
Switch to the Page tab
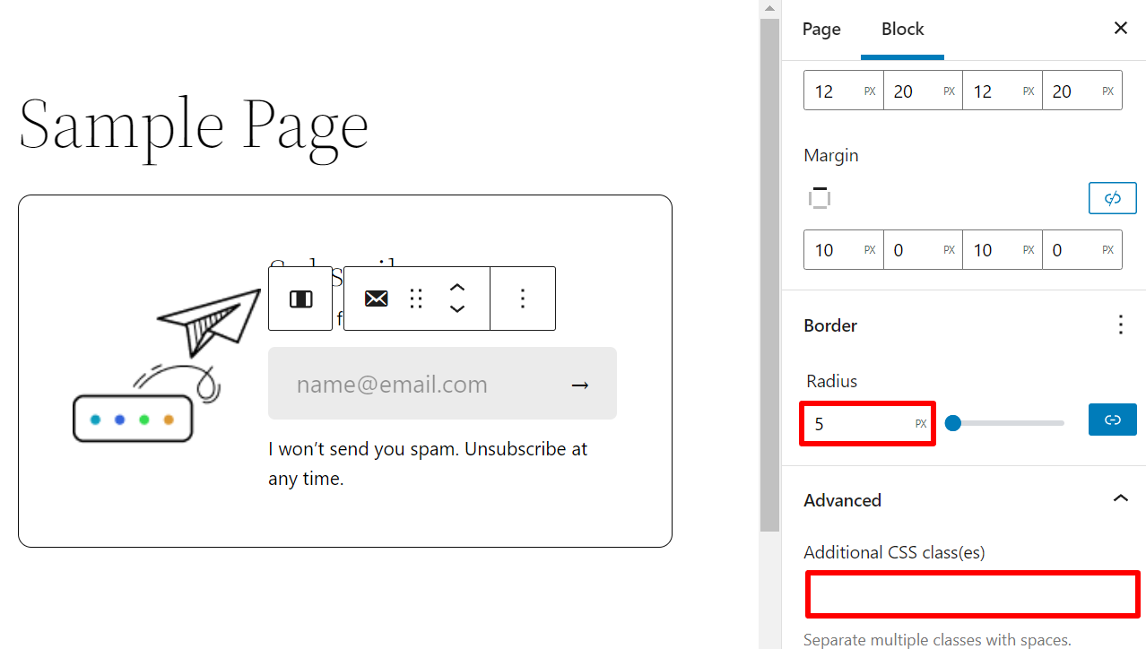[x=820, y=29]
